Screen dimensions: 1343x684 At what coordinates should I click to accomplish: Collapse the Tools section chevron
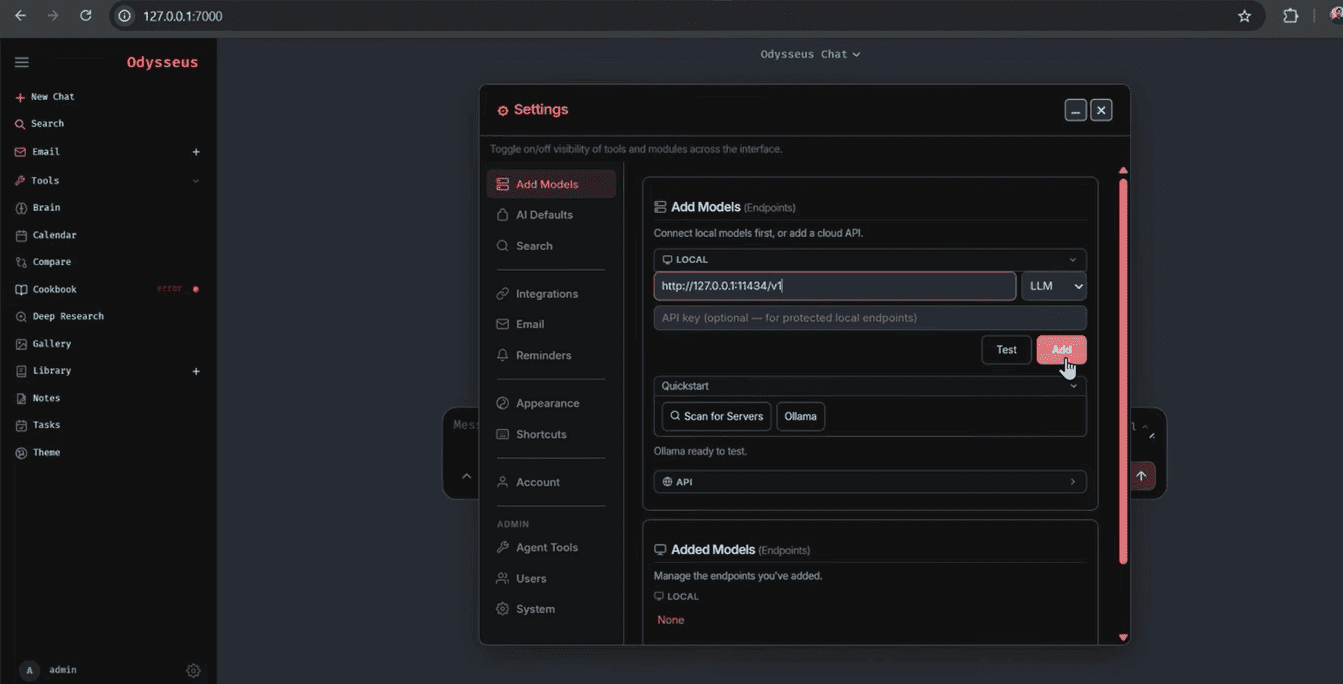[x=196, y=180]
